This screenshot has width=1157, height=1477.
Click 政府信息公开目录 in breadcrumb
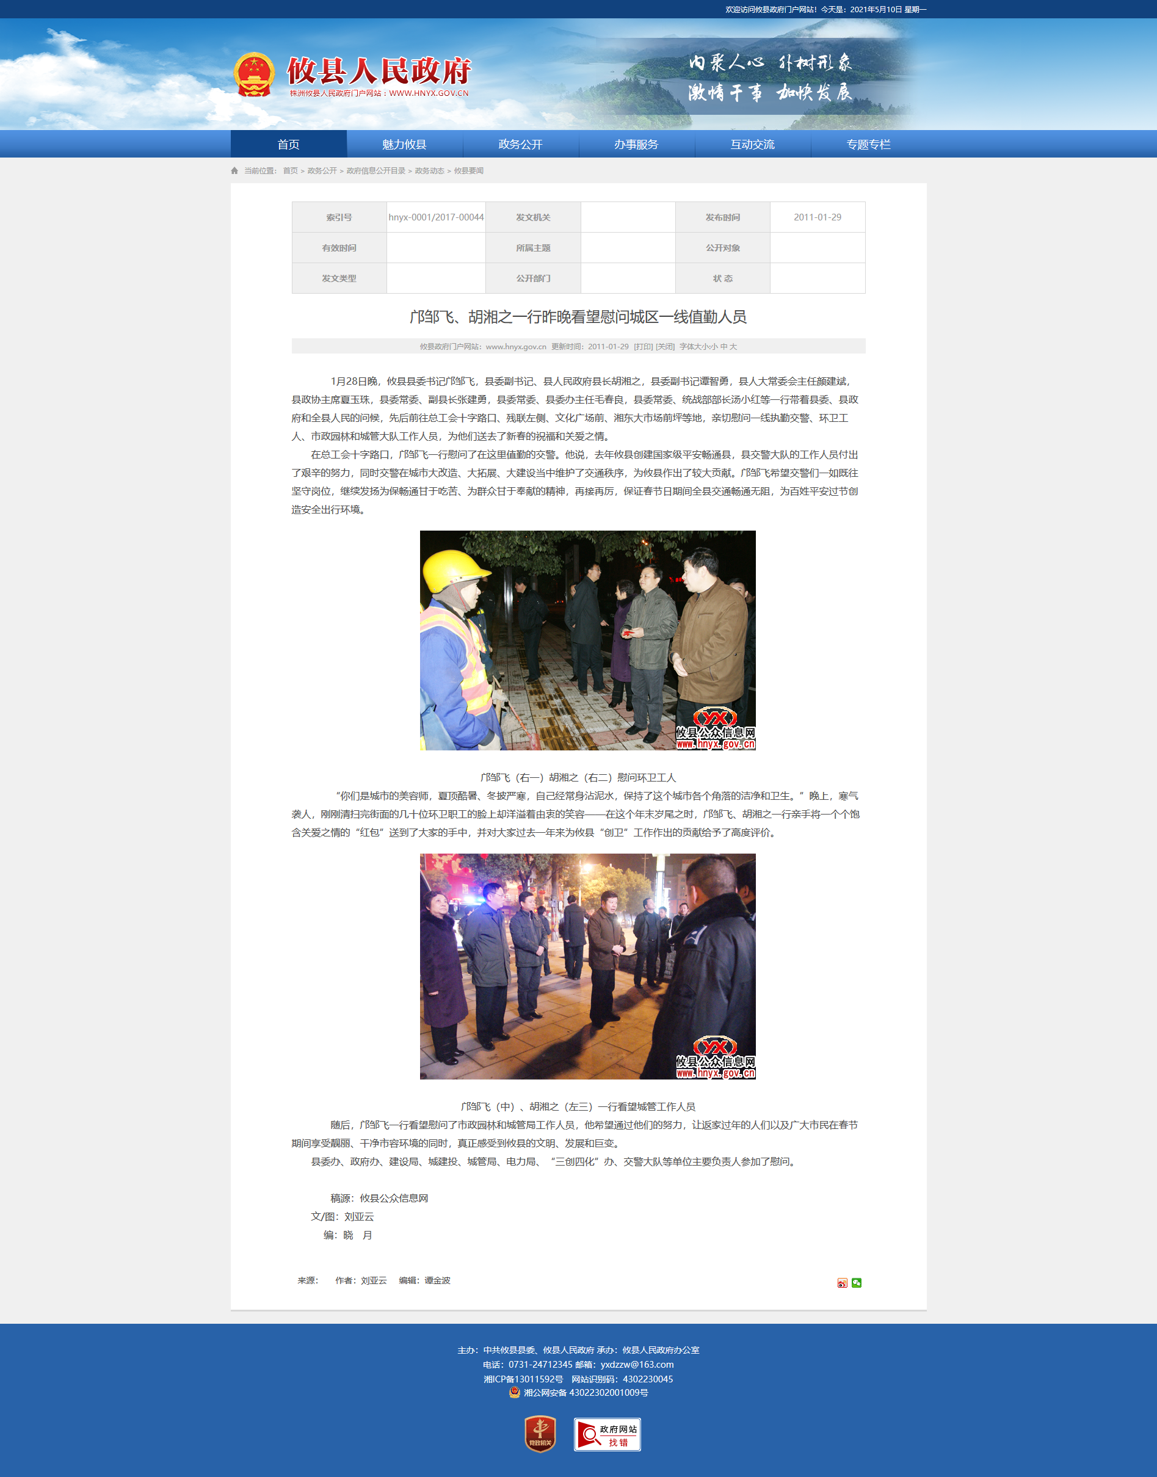(x=376, y=171)
